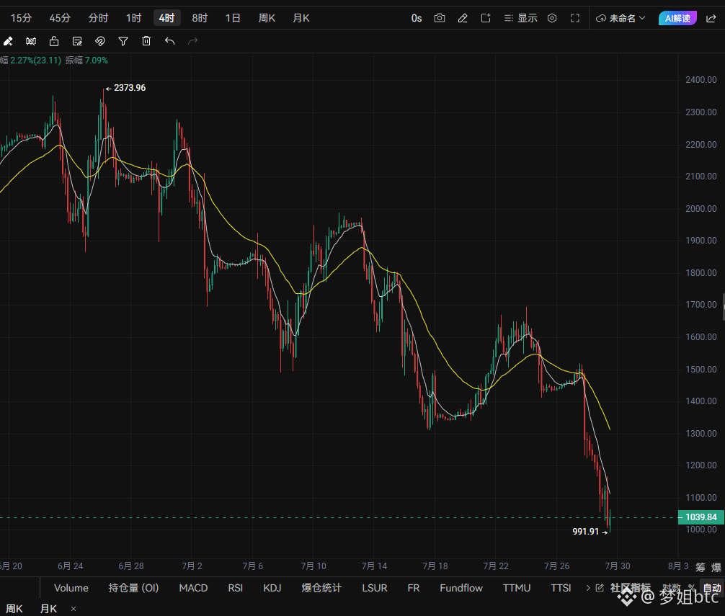The height and width of the screenshot is (616, 725).
Task: Toggle the KDJ indicator
Action: 272,588
